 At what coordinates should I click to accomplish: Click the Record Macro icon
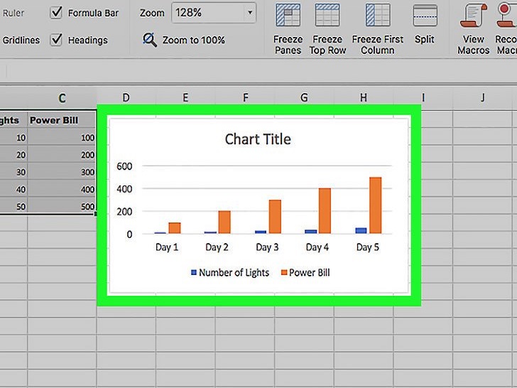[x=506, y=15]
